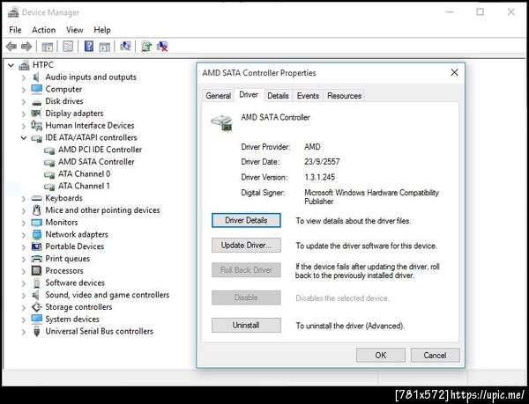The height and width of the screenshot is (404, 529).
Task: Select Sound, video and game controllers label
Action: click(x=108, y=295)
